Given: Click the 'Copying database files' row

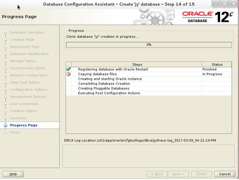Looking at the screenshot, I should click(x=149, y=74).
